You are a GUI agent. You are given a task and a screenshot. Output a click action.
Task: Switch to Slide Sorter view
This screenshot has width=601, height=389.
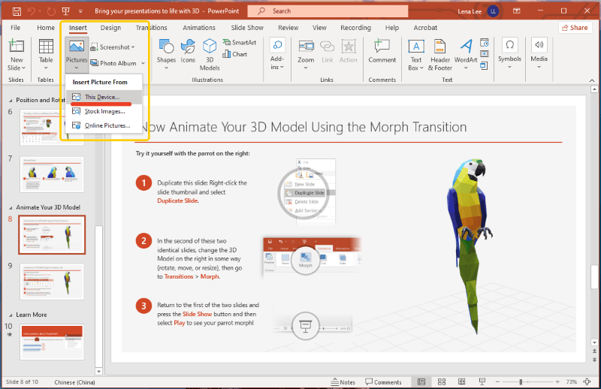pyautogui.click(x=442, y=381)
